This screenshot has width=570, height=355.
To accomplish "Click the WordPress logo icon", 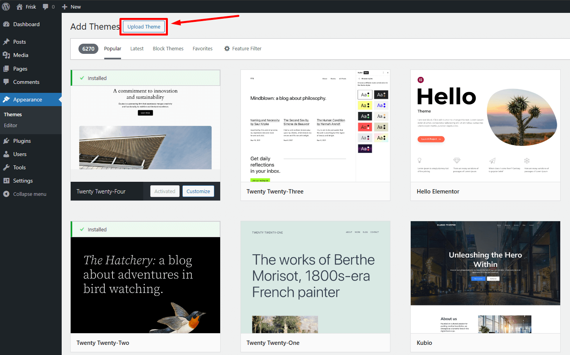I will (x=6, y=7).
